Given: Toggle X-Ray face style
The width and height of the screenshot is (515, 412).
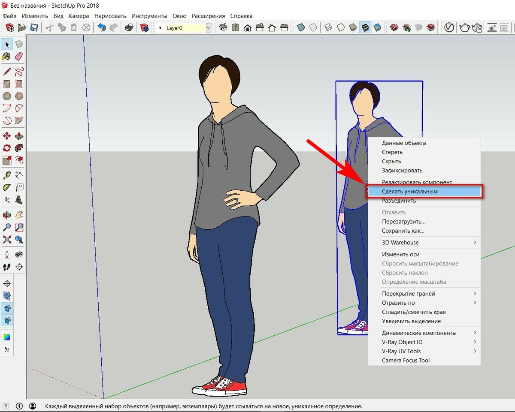Looking at the screenshot, I should [x=301, y=28].
